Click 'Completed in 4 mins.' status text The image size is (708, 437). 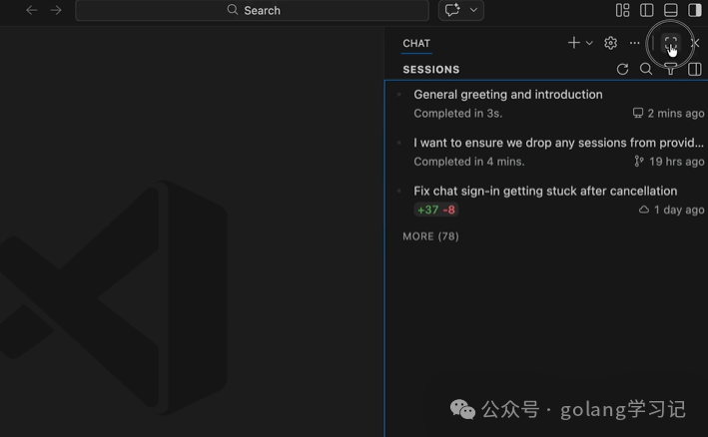click(469, 162)
